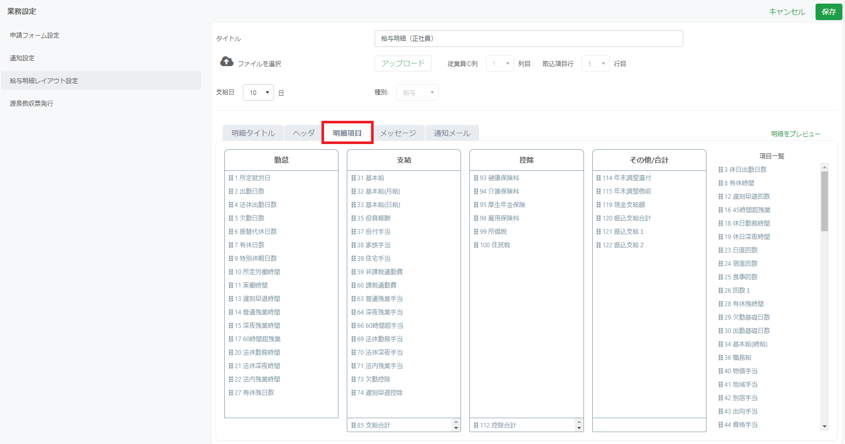This screenshot has height=444, width=845.
Task: Open the 従業員ID列 column dropdown
Action: point(500,64)
